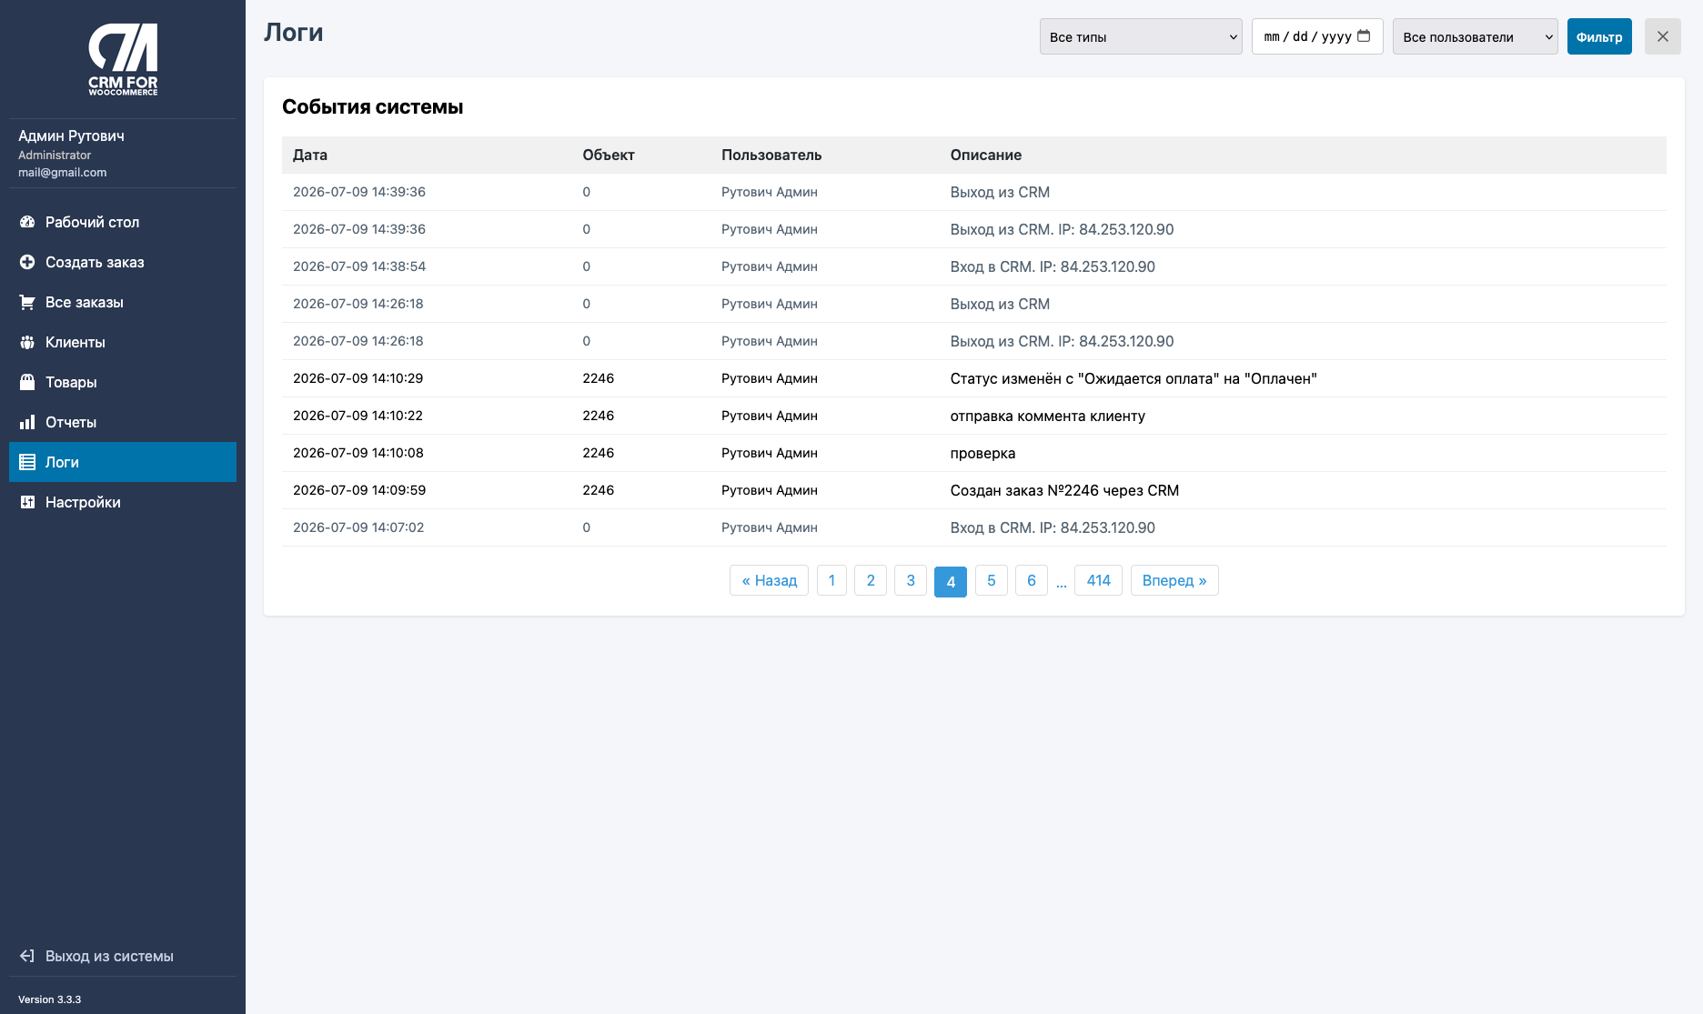The width and height of the screenshot is (1703, 1014).
Task: Open Товары in the sidebar
Action: click(x=123, y=382)
